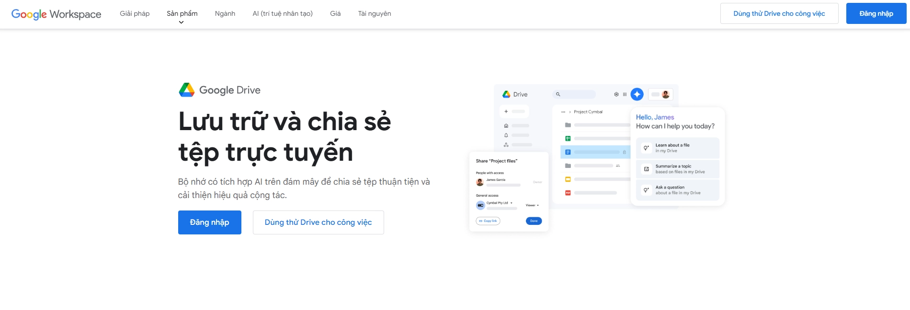910x310 pixels.
Task: Click the Project Cymbal breadcrumb
Action: [588, 112]
